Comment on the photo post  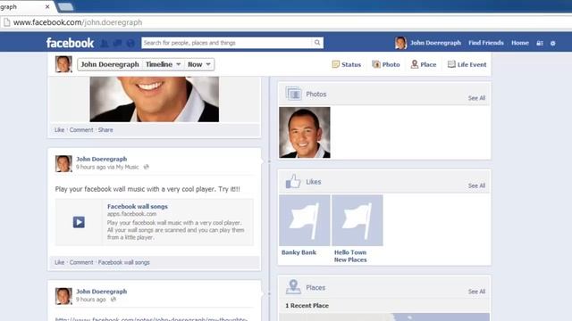pyautogui.click(x=81, y=130)
